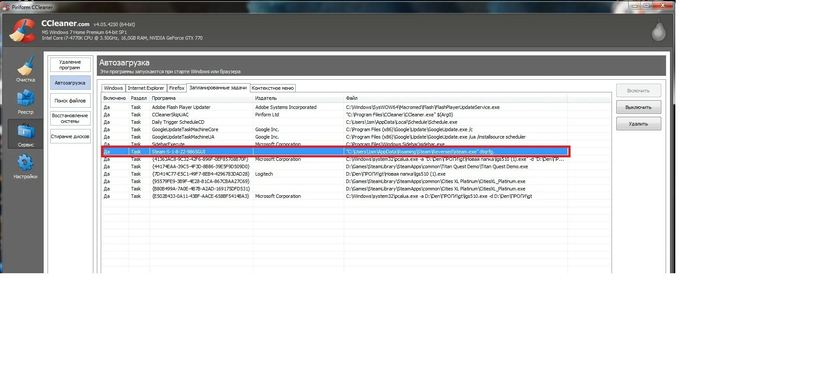
Task: Open Стирание дисков page
Action: click(70, 136)
